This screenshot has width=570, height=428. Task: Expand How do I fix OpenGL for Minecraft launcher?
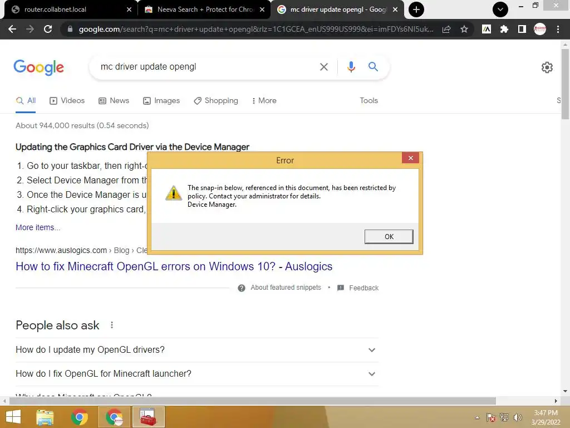[x=197, y=374]
